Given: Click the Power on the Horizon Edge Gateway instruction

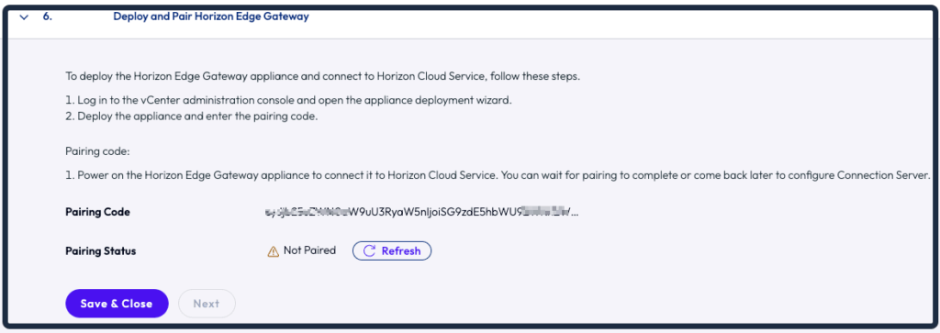Looking at the screenshot, I should point(498,176).
